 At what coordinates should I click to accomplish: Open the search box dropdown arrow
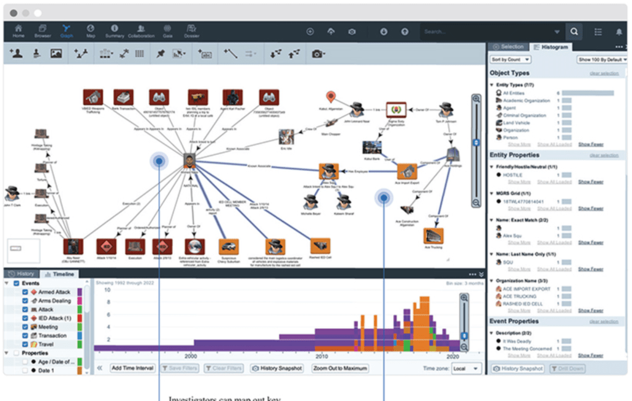557,32
